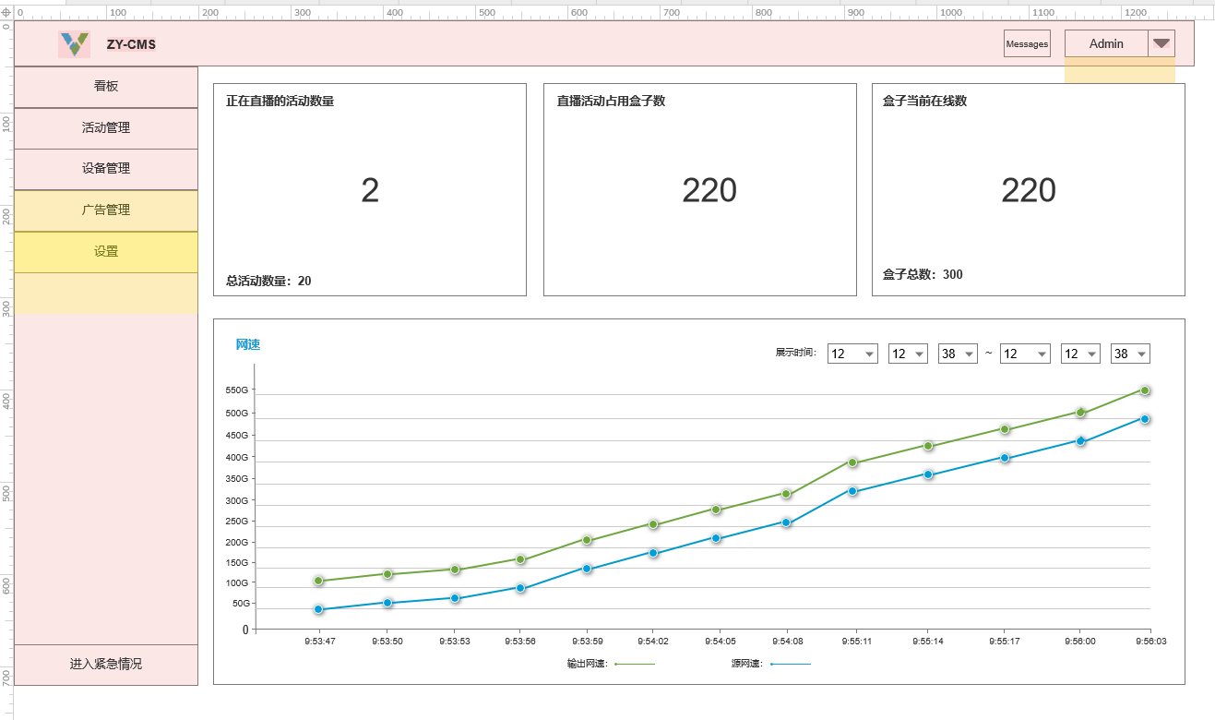Expand the Admin menu arrow

[1161, 43]
